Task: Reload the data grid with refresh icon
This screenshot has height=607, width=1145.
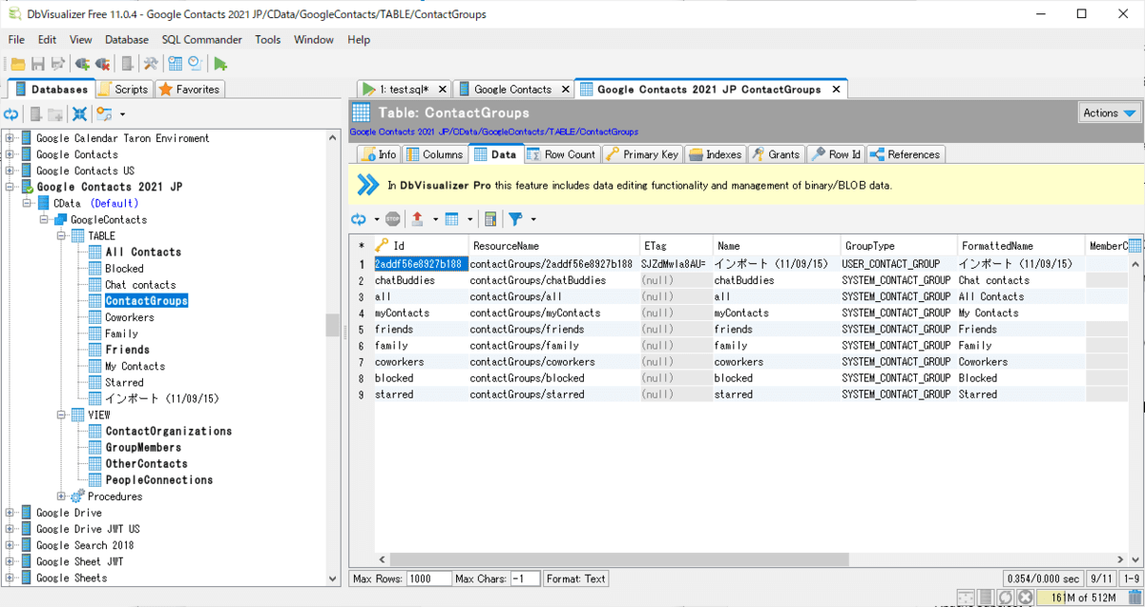Action: 359,219
